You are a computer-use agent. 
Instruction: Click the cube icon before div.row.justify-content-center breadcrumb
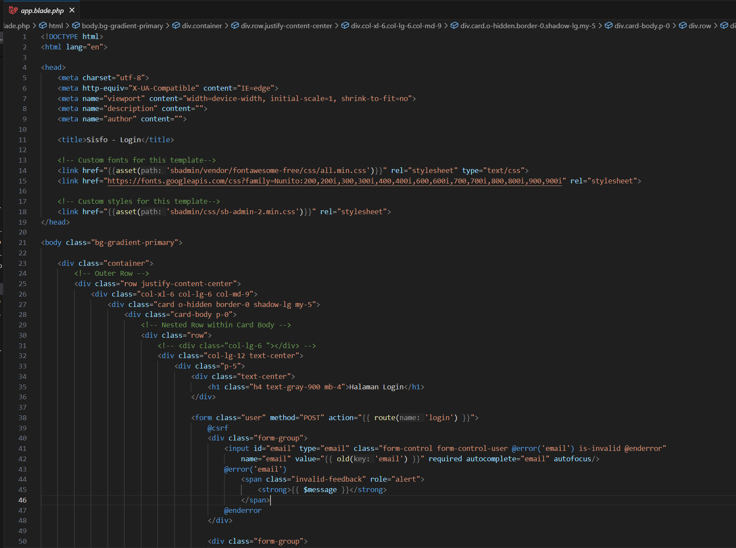[235, 26]
